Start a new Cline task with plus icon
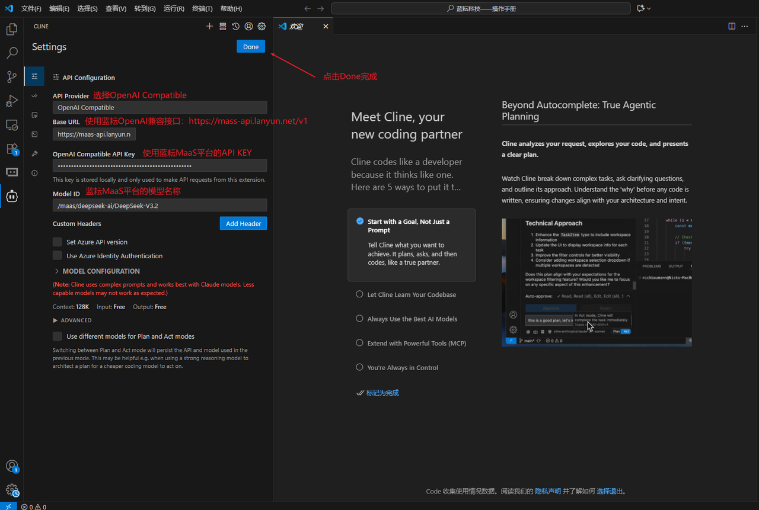Viewport: 759px width, 510px height. [x=209, y=27]
